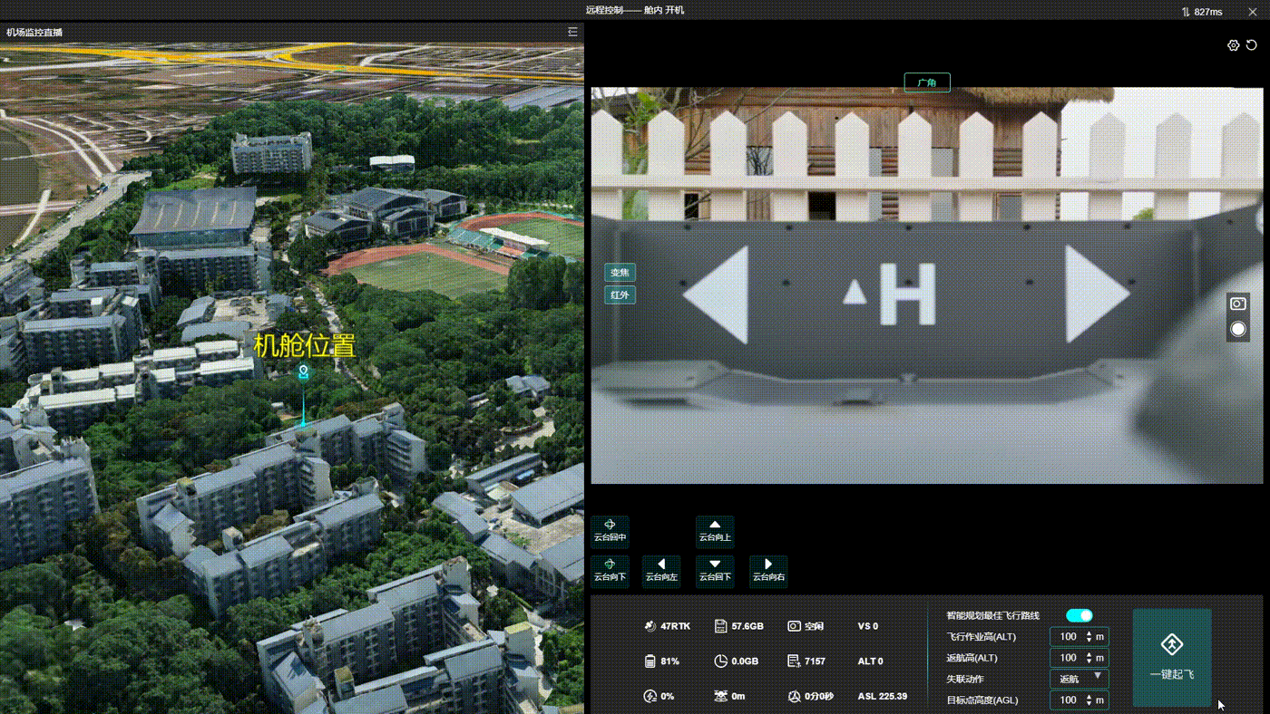Click the VS 0 vertical speed value
The height and width of the screenshot is (714, 1270).
(868, 626)
